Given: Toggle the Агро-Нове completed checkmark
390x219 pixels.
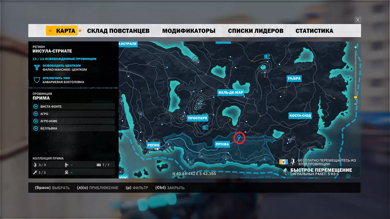Looking at the screenshot, I should [36, 121].
